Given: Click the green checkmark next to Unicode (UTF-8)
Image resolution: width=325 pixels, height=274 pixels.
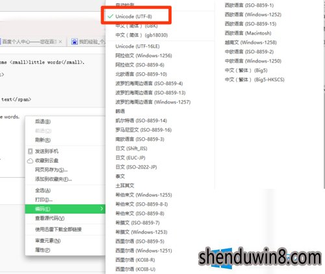Looking at the screenshot, I should (110, 16).
